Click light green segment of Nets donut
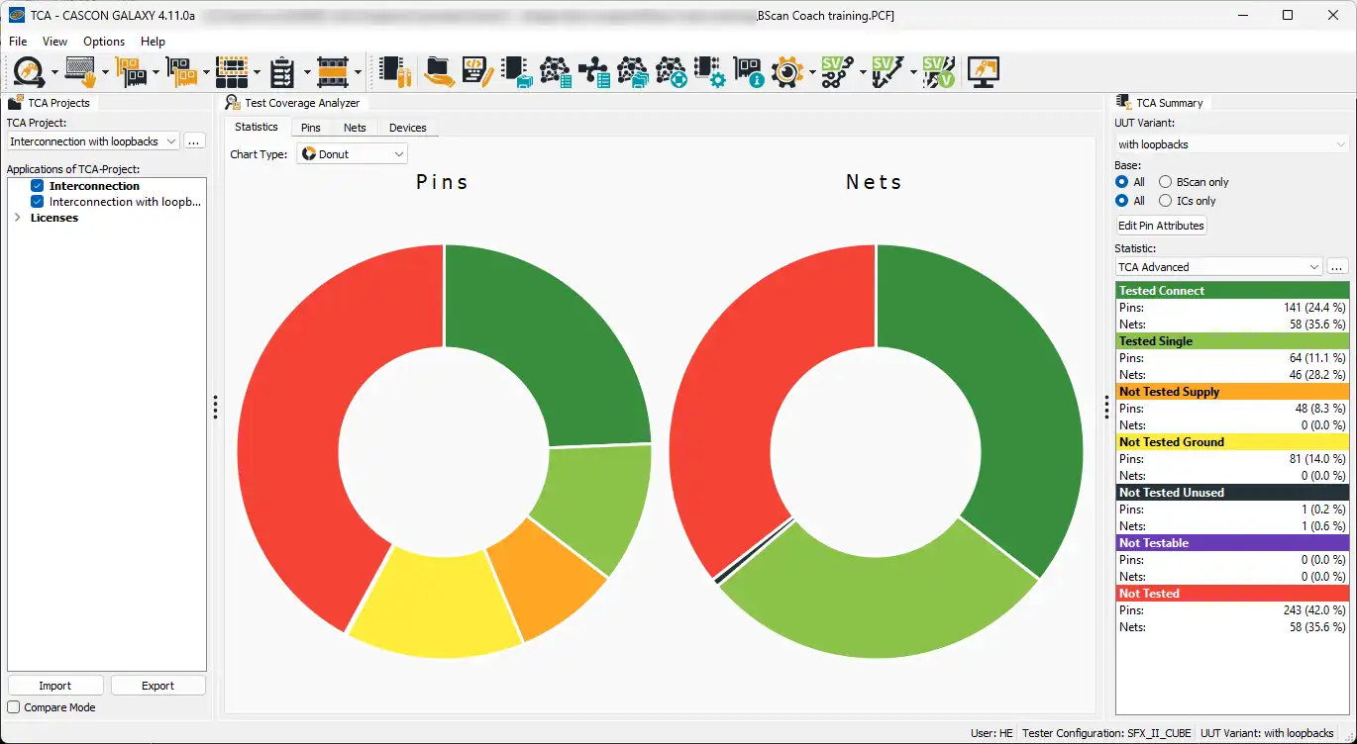Image resolution: width=1357 pixels, height=744 pixels. tap(880, 605)
